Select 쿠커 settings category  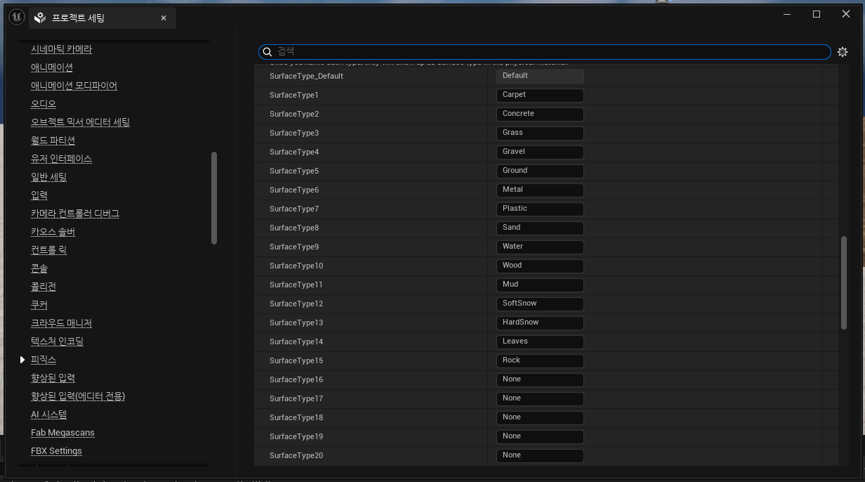[39, 305]
